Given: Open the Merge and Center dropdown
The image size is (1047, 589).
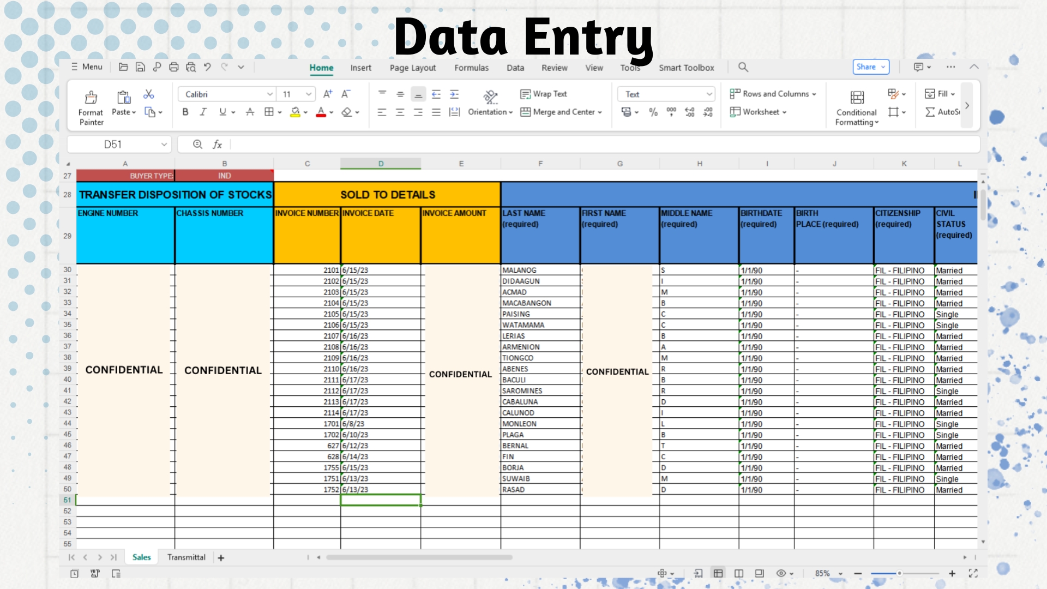Looking at the screenshot, I should pos(600,112).
